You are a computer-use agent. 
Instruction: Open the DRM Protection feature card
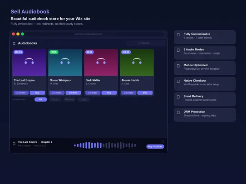(205, 115)
